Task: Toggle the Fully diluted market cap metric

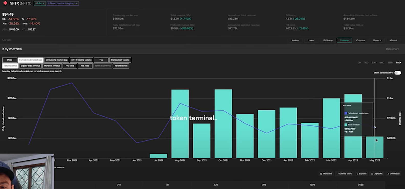Action: [x=30, y=60]
